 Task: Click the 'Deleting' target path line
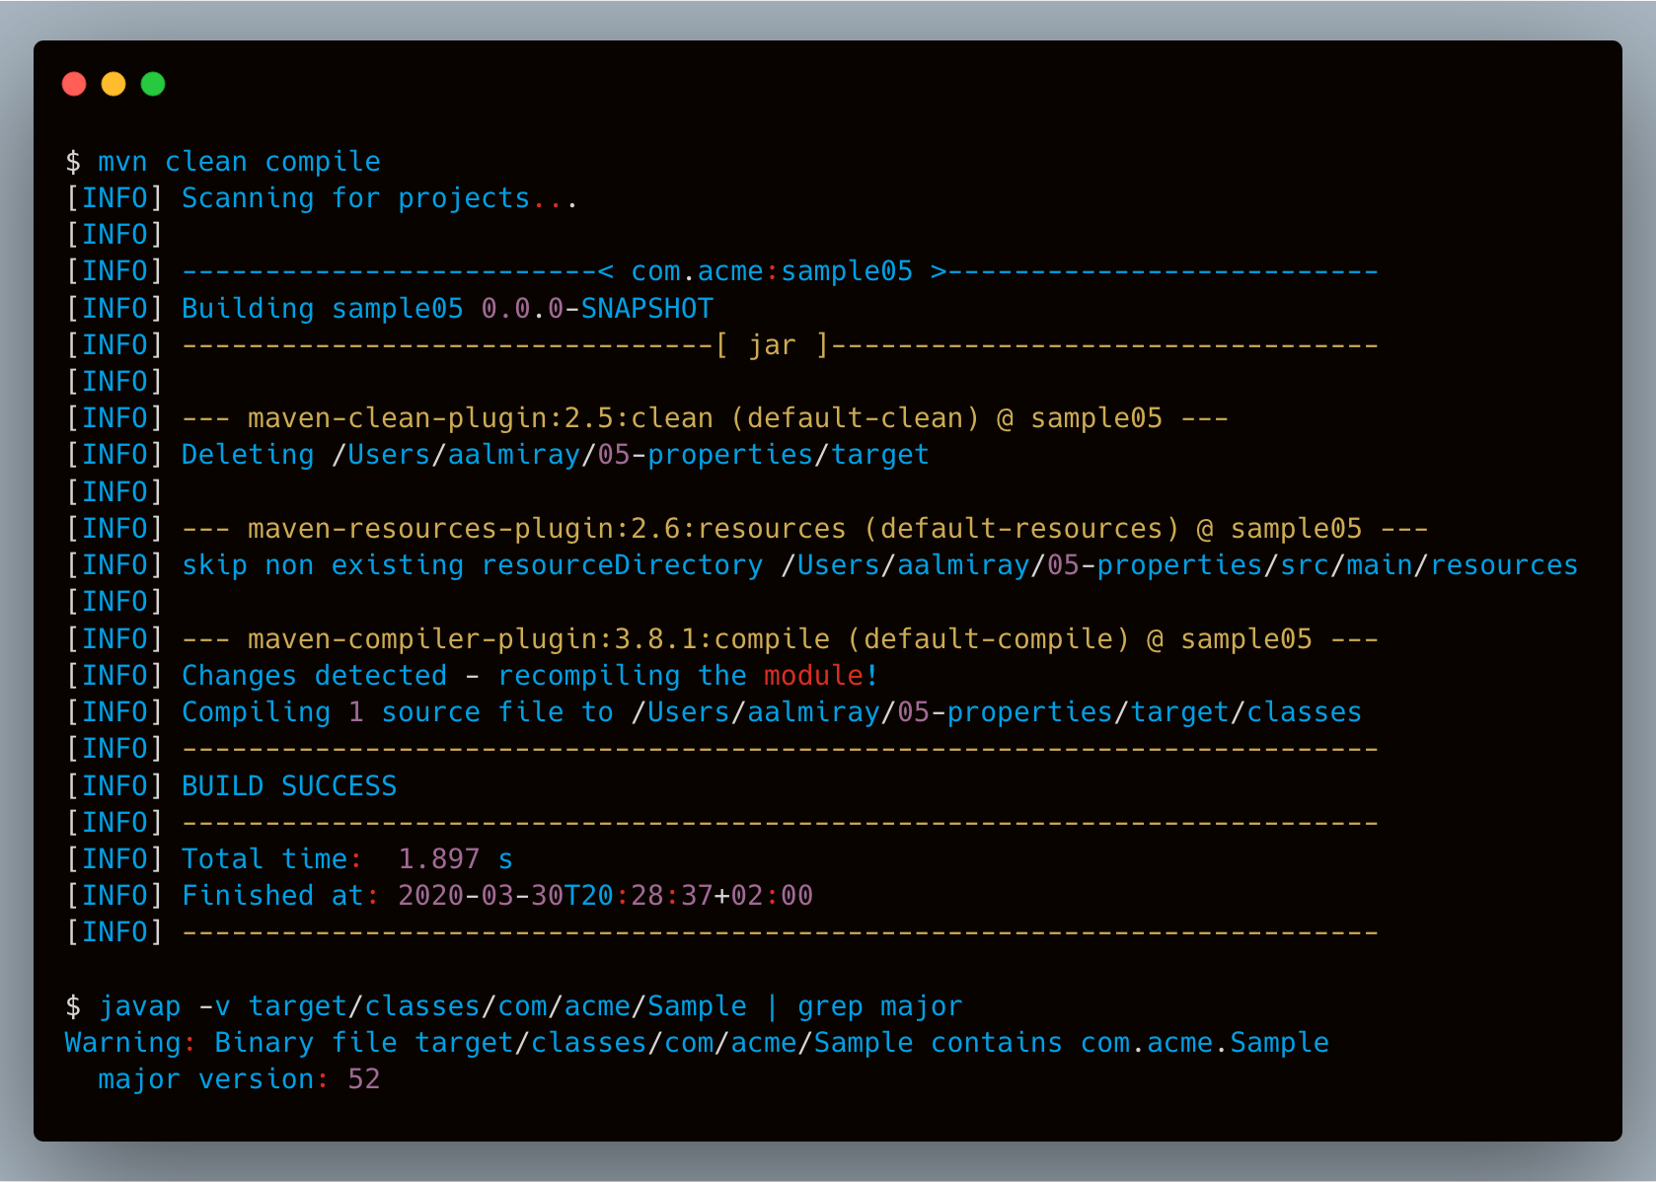pos(555,455)
